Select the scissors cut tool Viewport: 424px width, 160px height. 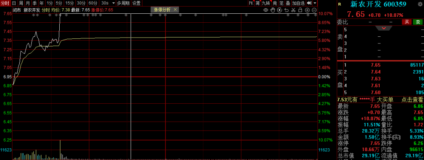(292, 10)
